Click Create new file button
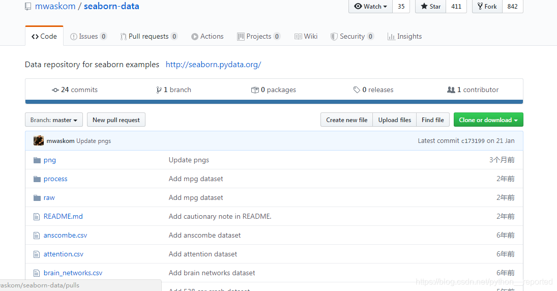 click(x=347, y=120)
